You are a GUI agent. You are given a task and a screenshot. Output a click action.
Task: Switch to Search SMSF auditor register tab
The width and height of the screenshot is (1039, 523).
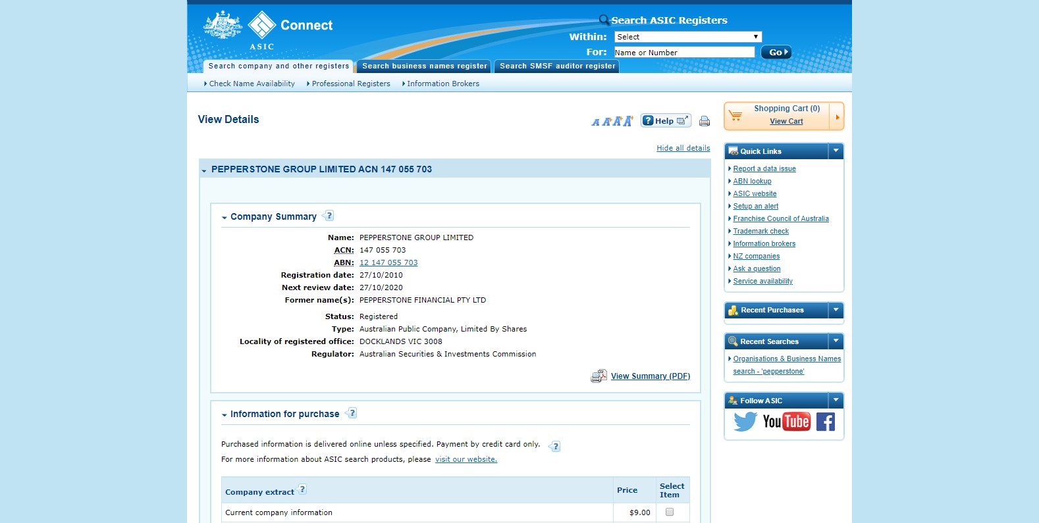tap(557, 66)
